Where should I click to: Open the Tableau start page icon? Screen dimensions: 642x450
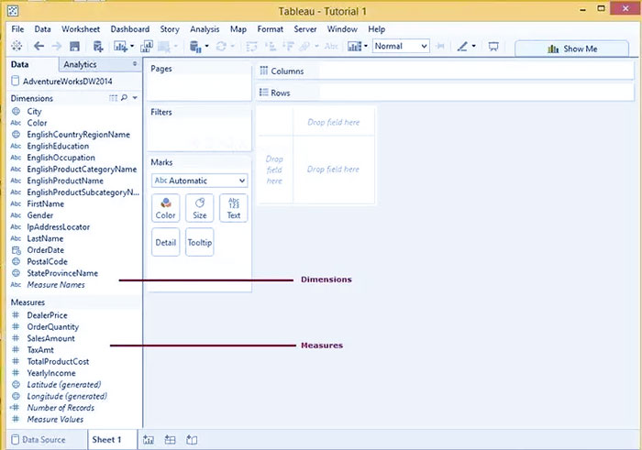17,46
